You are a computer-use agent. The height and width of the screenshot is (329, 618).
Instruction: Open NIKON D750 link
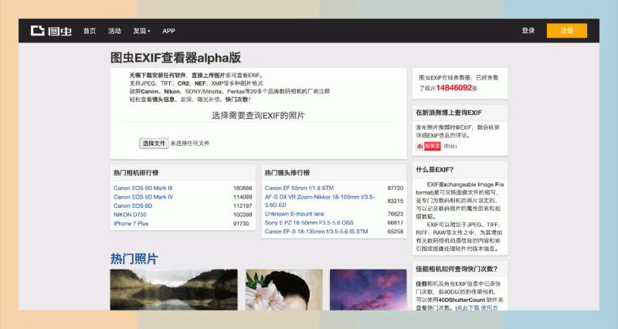click(x=130, y=215)
